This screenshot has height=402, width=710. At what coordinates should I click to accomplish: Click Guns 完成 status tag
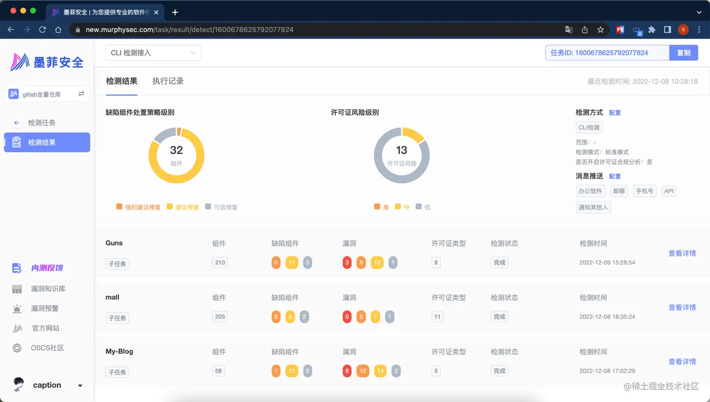click(499, 263)
